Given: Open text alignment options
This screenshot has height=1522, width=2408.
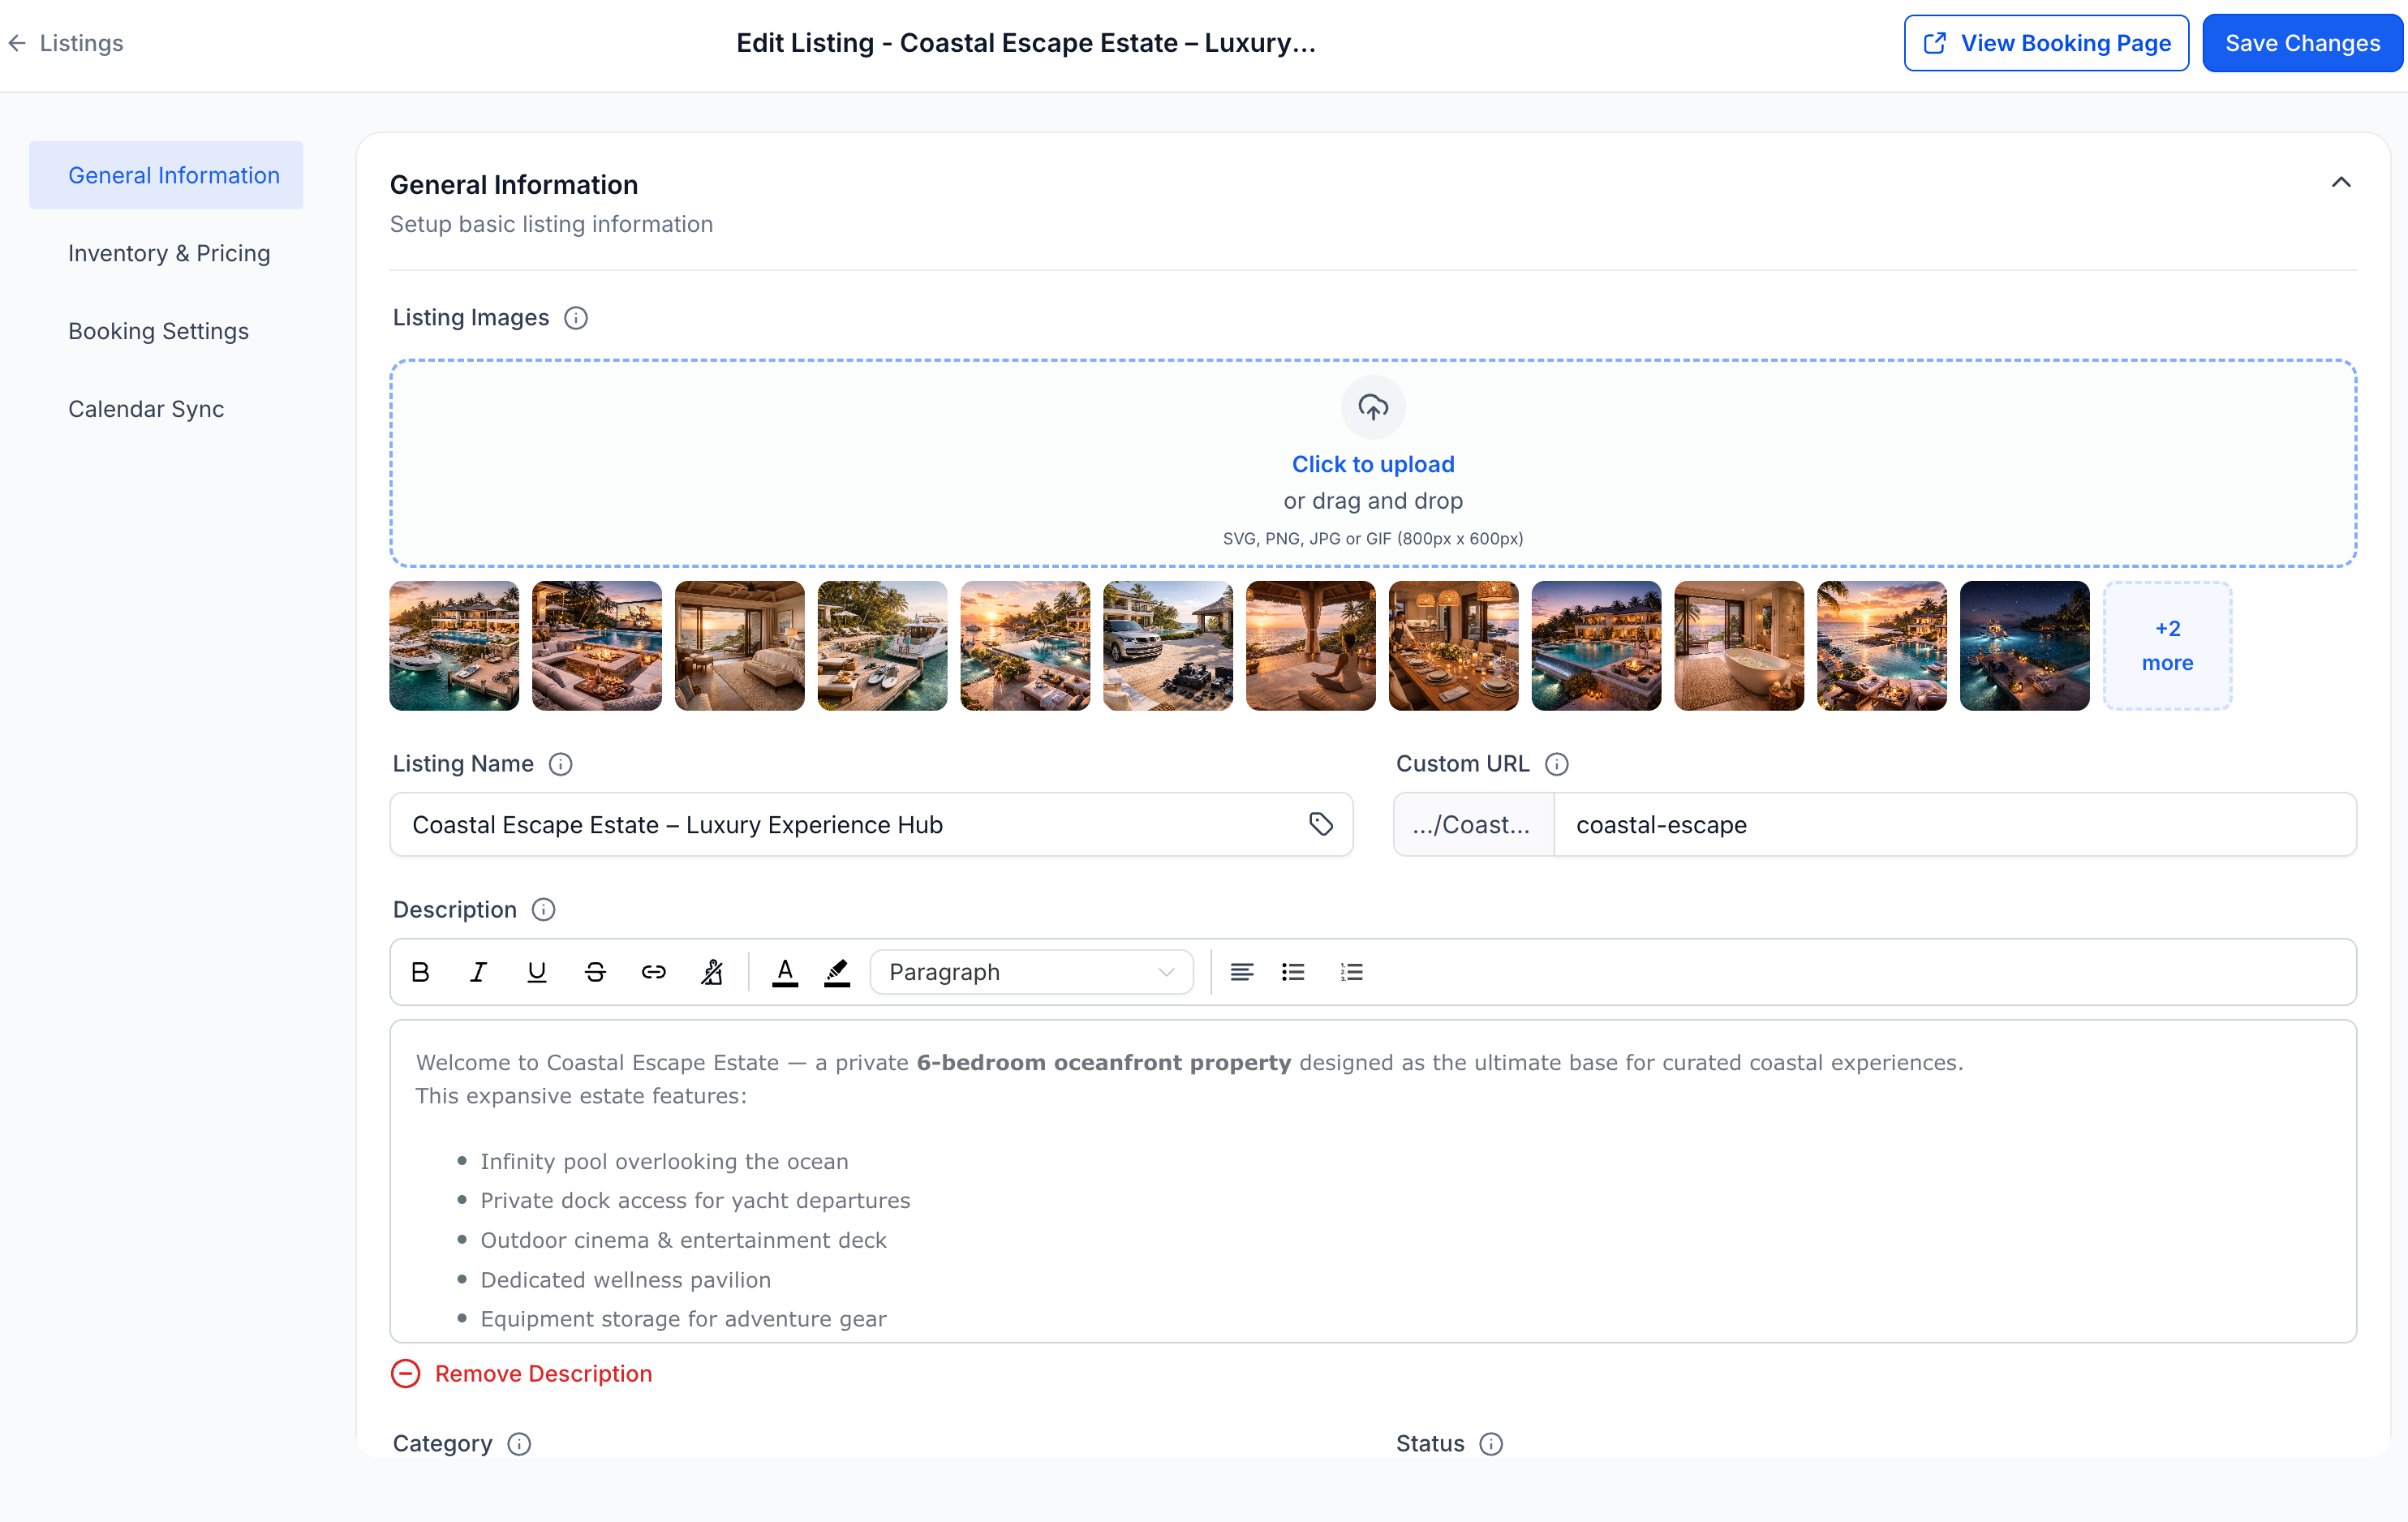Looking at the screenshot, I should [1241, 972].
